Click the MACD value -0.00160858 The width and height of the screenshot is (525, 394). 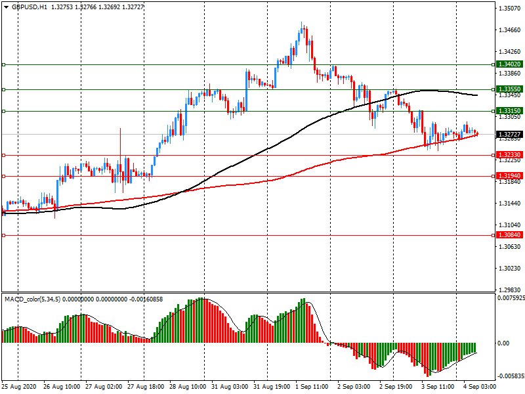tap(146, 299)
